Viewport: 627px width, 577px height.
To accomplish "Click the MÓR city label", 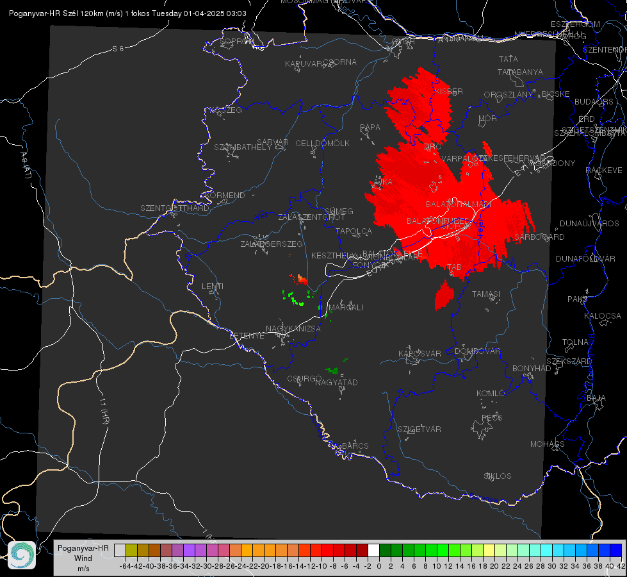I will 488,118.
